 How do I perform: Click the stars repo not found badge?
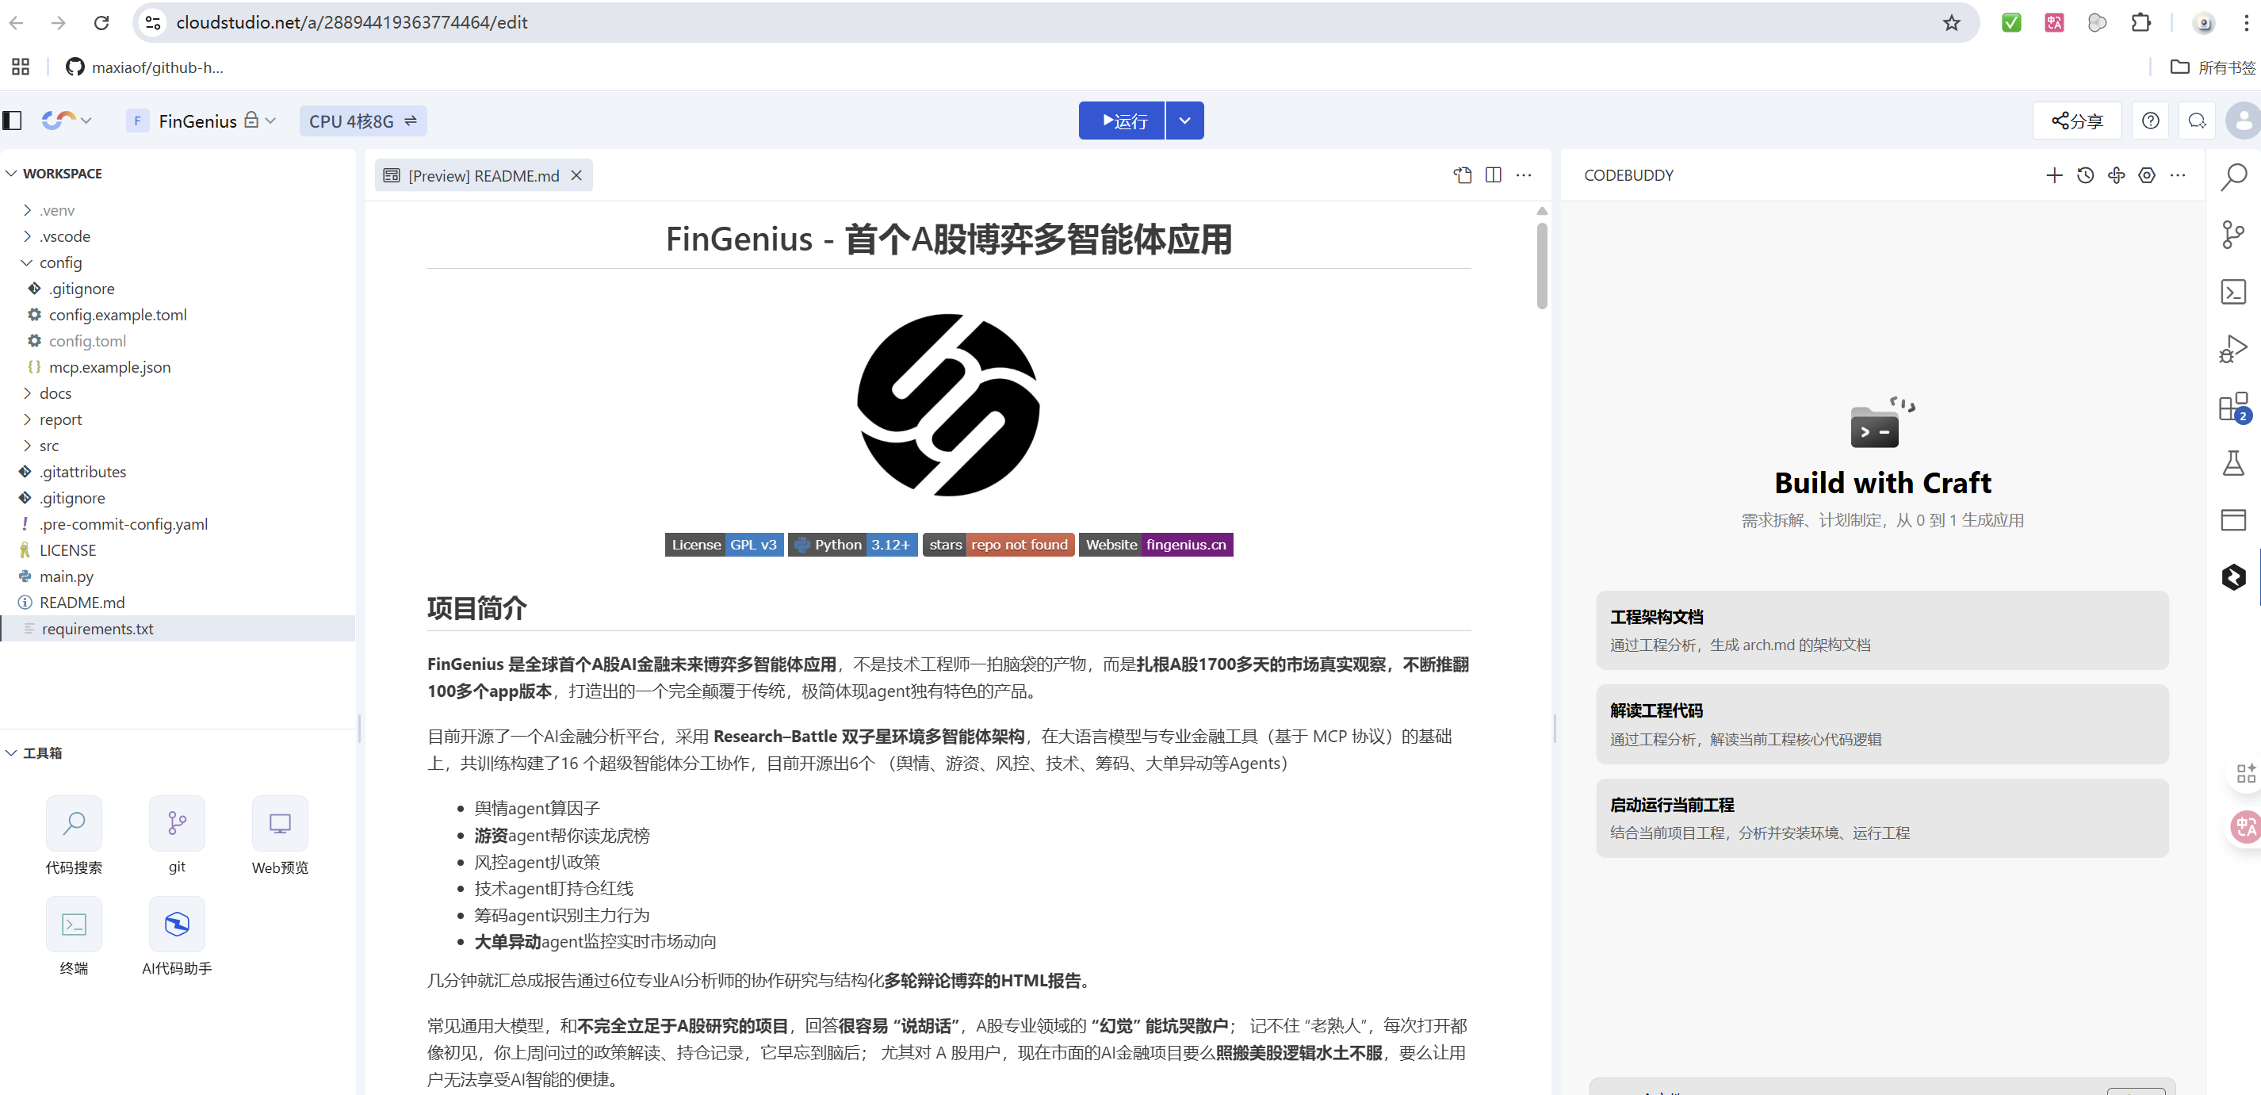click(999, 545)
